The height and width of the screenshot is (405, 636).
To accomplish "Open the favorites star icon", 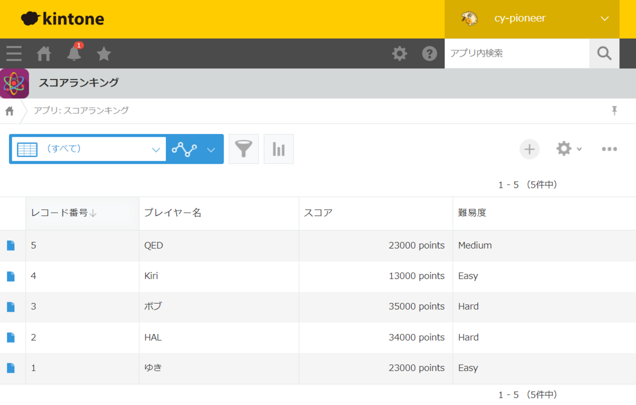I will click(x=104, y=54).
